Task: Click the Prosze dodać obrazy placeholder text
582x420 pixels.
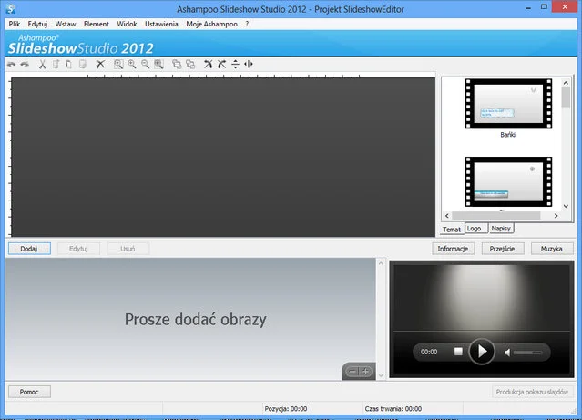Action: (196, 320)
